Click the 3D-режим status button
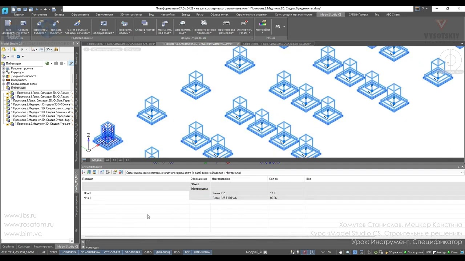Image resolution: width=465 pixels, height=261 pixels. (x=393, y=252)
